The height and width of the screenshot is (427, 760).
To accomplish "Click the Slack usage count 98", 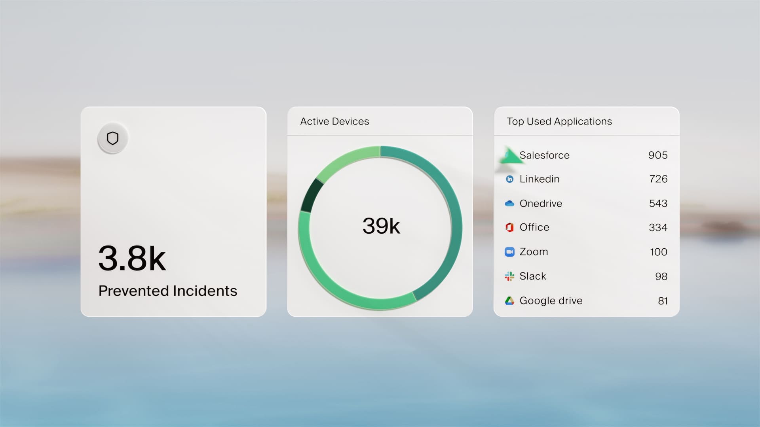I will [661, 276].
